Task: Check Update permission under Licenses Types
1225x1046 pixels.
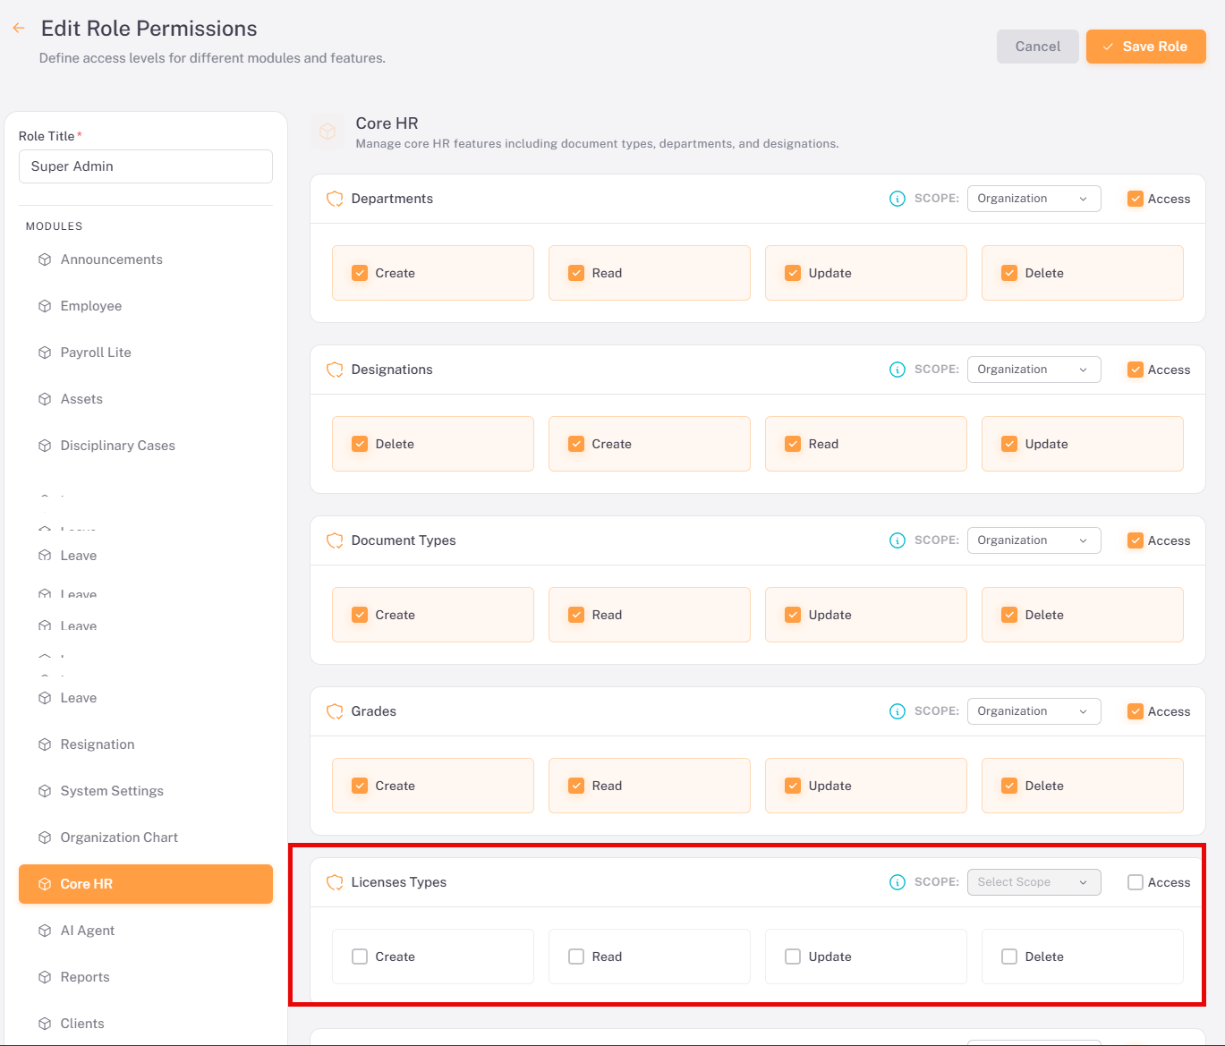Action: coord(793,957)
